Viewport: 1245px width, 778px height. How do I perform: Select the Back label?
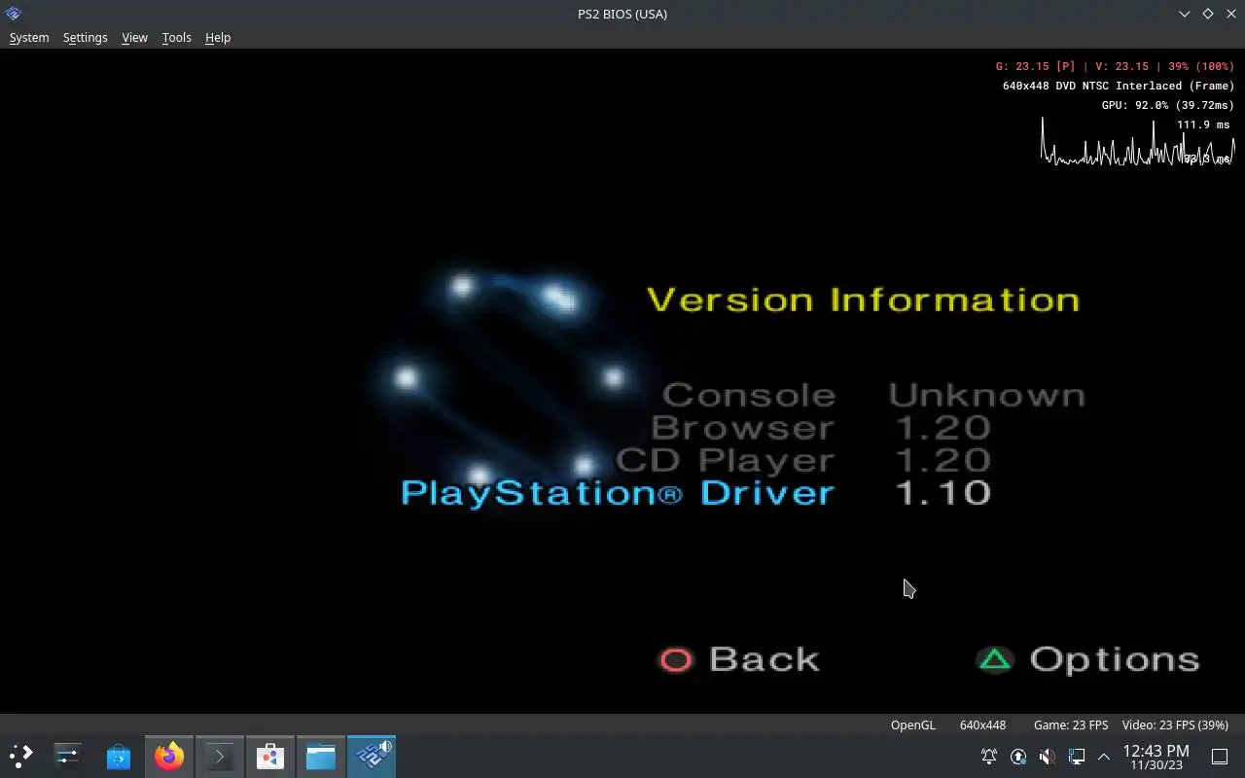coord(765,659)
